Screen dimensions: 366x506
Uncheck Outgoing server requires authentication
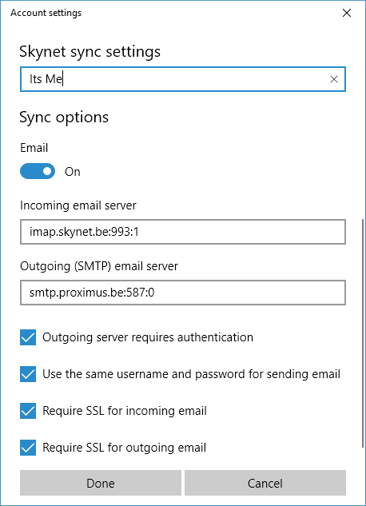tap(28, 337)
